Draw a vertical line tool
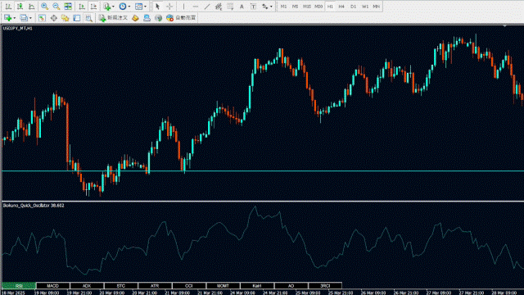Screen dimensions: 524x295 pos(183,7)
